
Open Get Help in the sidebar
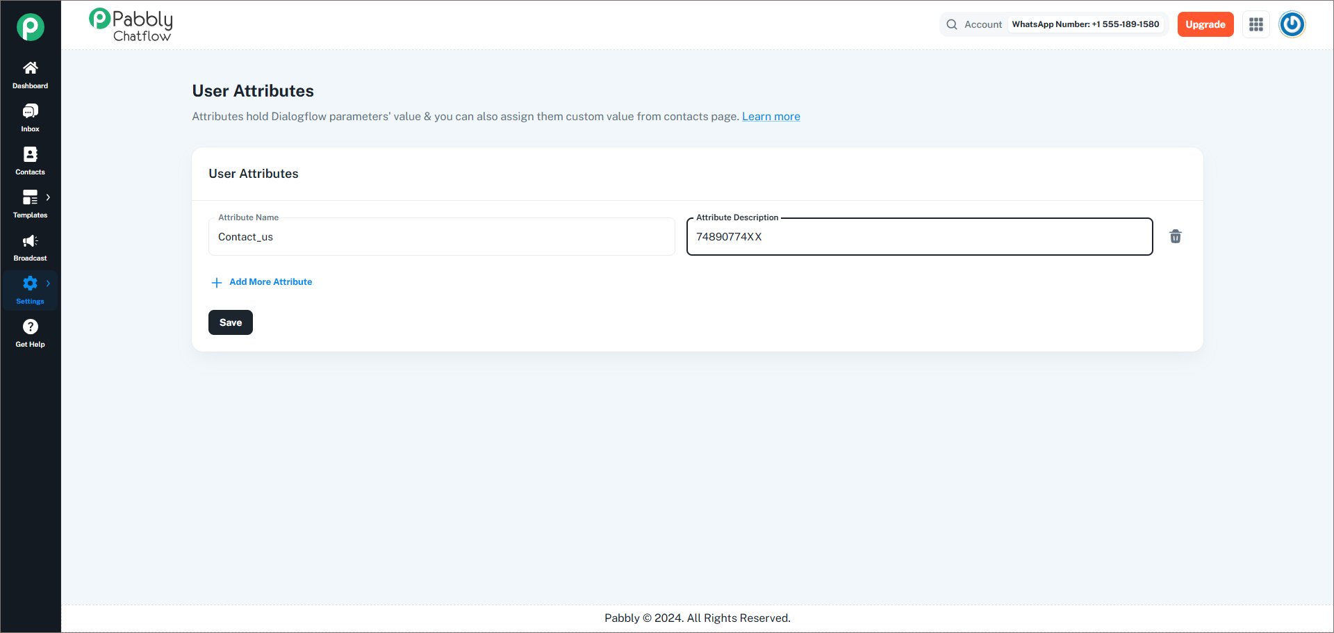tap(30, 334)
